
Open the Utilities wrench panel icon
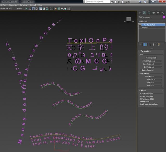(x=163, y=13)
